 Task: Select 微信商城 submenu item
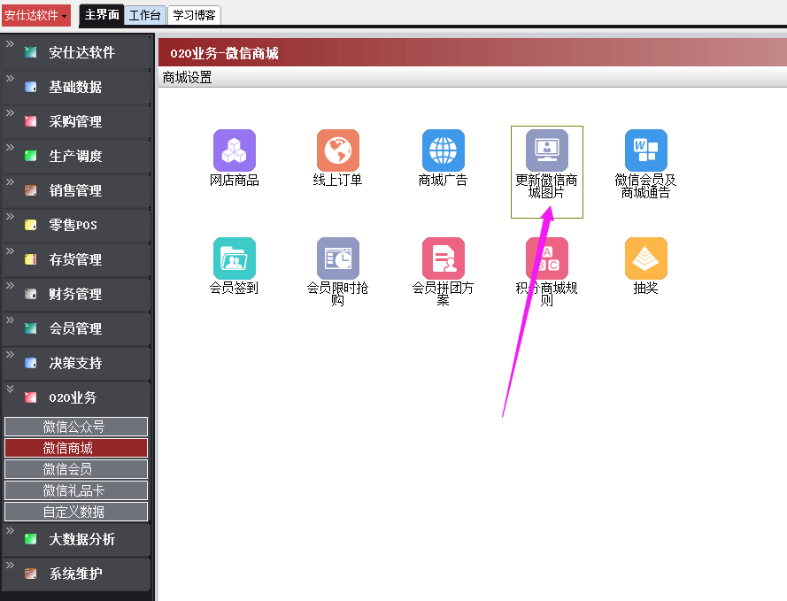point(76,448)
